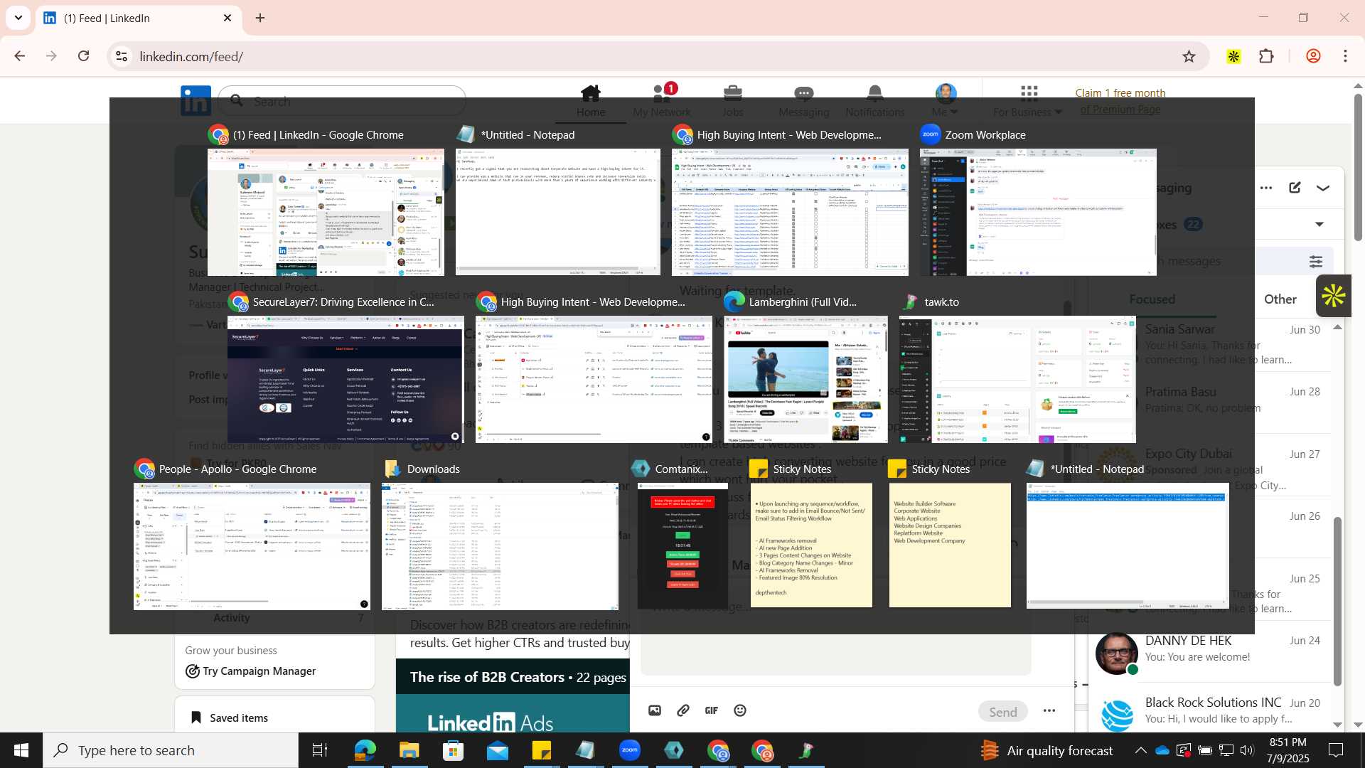
Task: Launch Microsoft Edge from the taskbar
Action: pyautogui.click(x=365, y=750)
